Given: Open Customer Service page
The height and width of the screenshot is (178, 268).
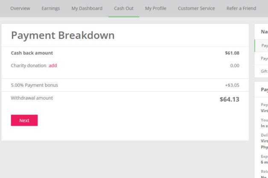Looking at the screenshot, I should coord(196,8).
